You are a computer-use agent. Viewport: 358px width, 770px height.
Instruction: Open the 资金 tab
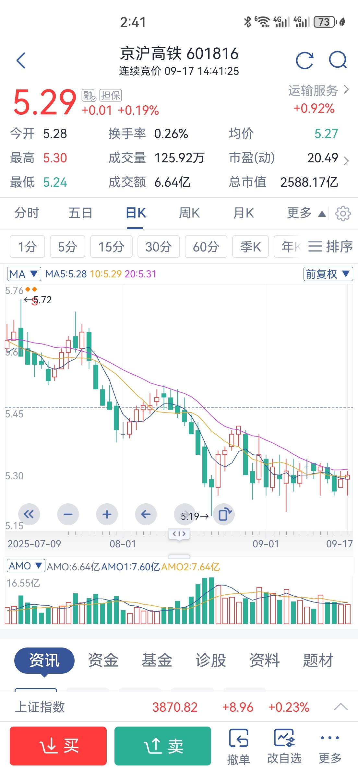103,660
